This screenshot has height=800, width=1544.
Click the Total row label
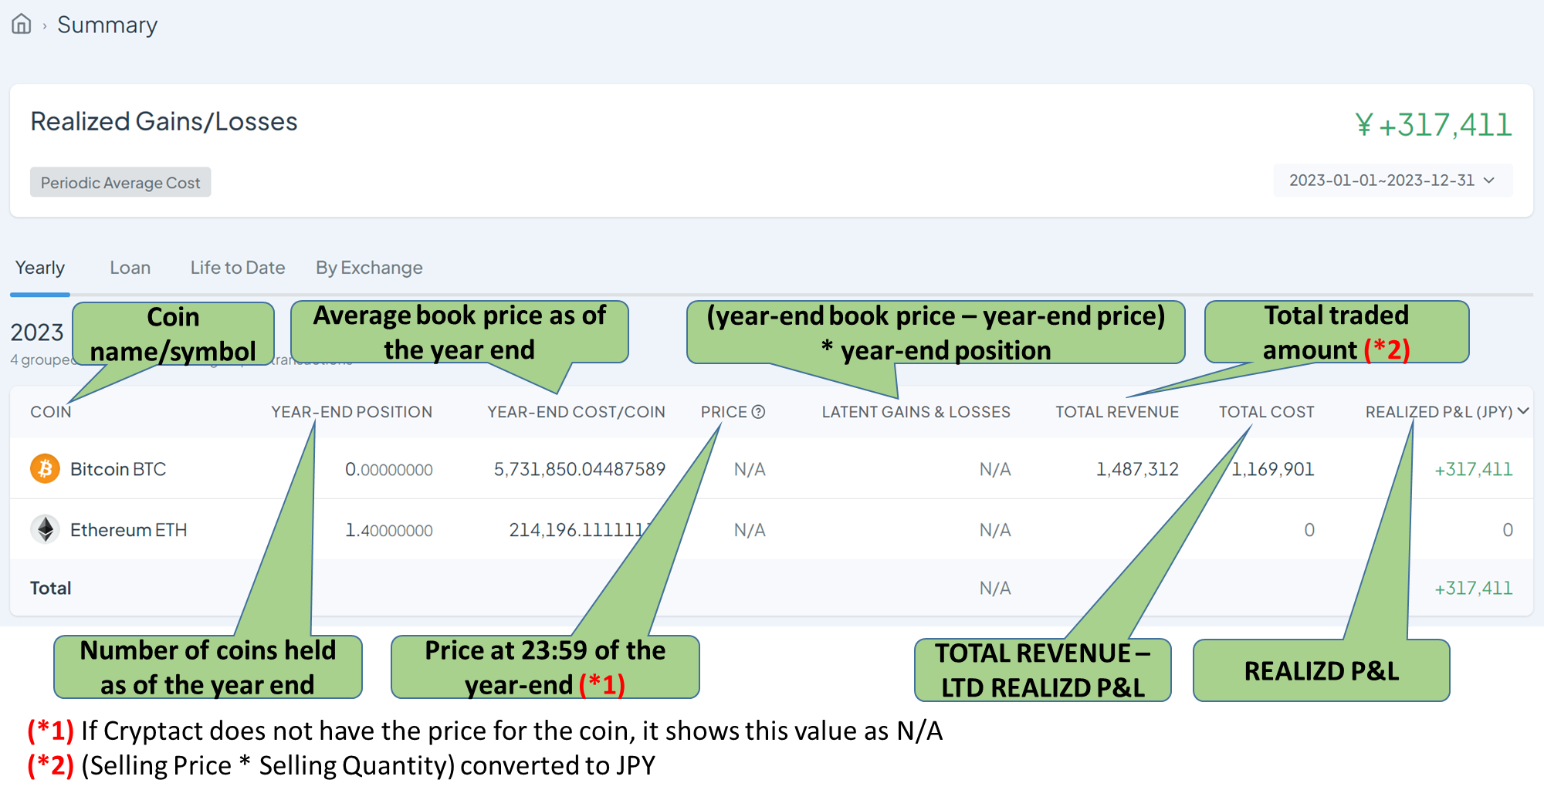[x=51, y=588]
